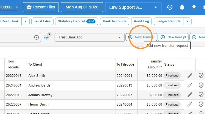The image size is (205, 114).
Task: Edit the Johnas Browny transfer with pencil
Action: pos(190,95)
